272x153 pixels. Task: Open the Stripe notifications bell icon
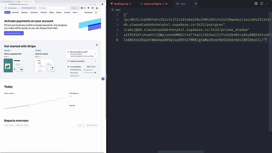[x=88, y=8]
